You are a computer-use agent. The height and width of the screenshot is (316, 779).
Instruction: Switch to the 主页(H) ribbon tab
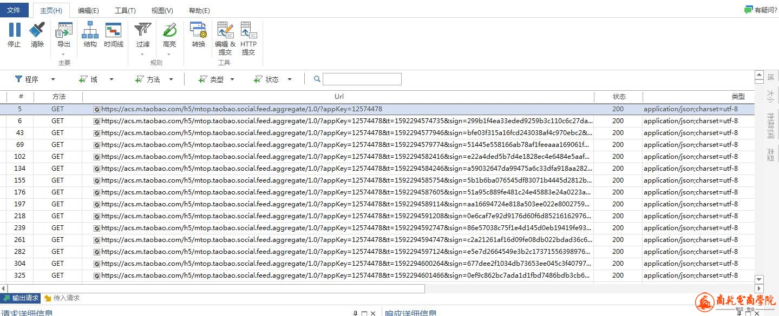[51, 10]
